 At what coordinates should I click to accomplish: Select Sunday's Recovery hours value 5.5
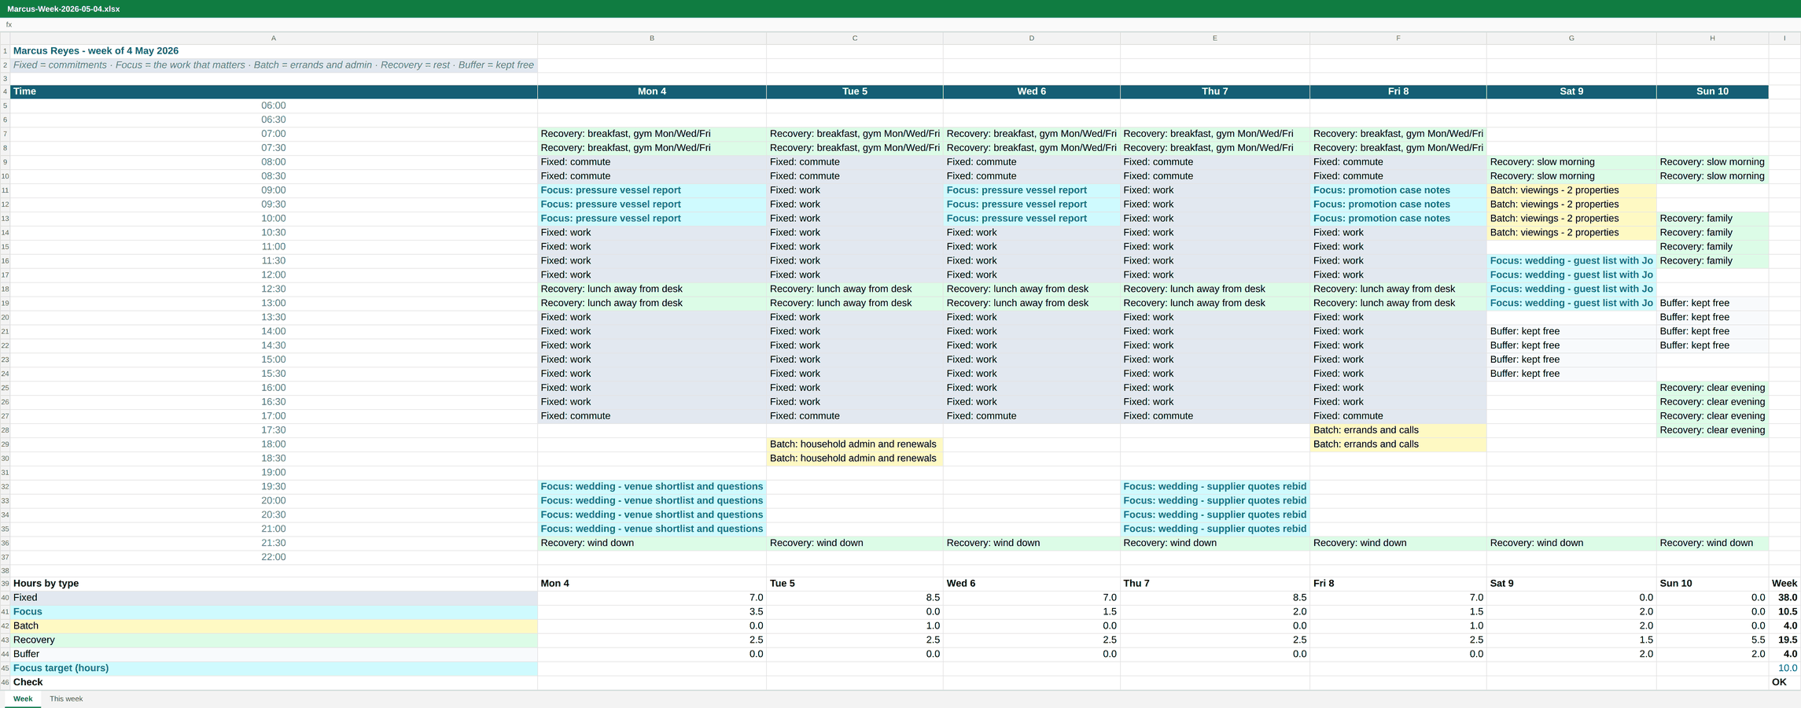tap(1712, 640)
